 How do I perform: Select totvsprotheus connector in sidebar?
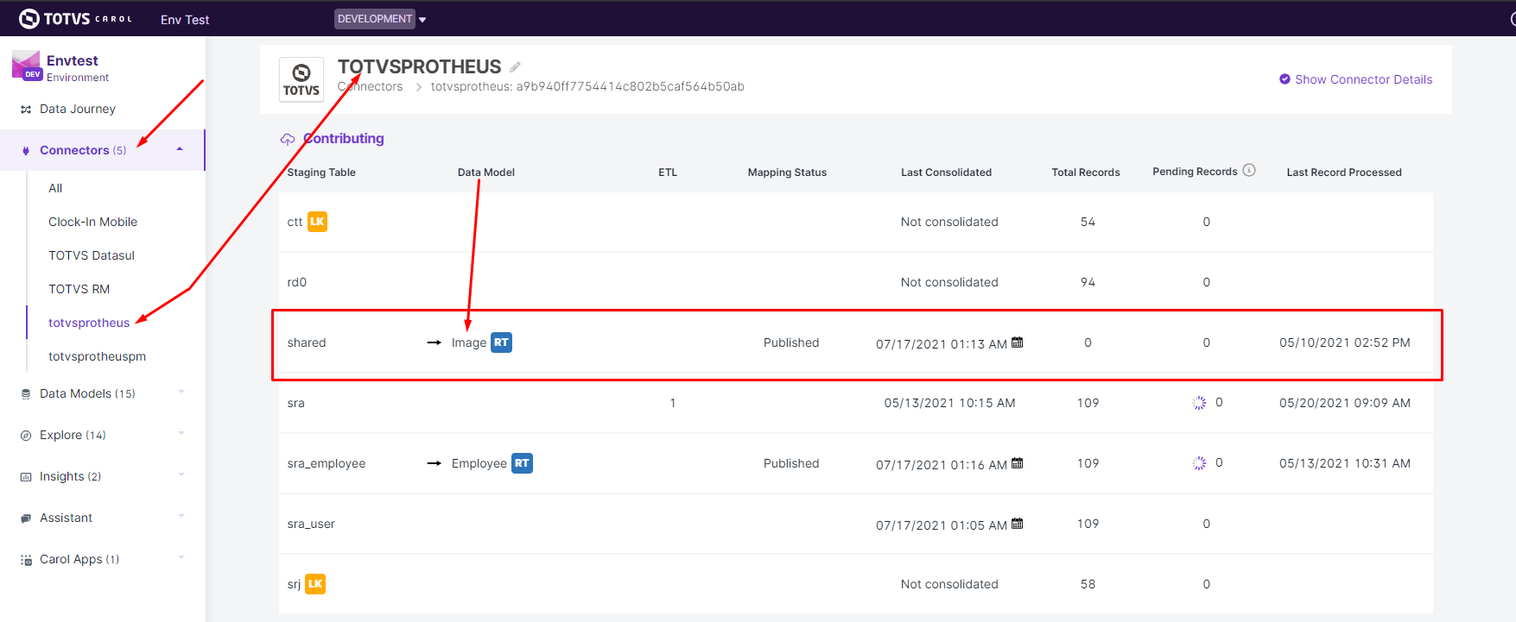(89, 323)
